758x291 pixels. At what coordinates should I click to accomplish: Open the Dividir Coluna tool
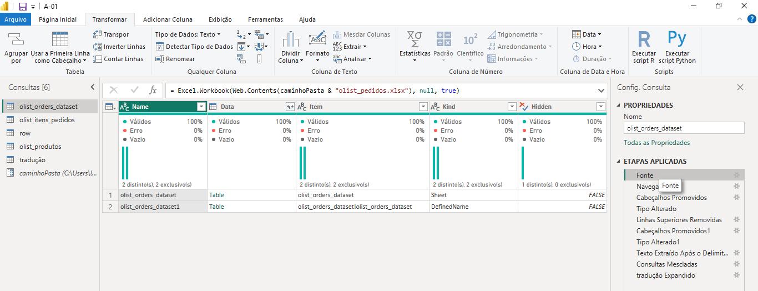click(291, 48)
